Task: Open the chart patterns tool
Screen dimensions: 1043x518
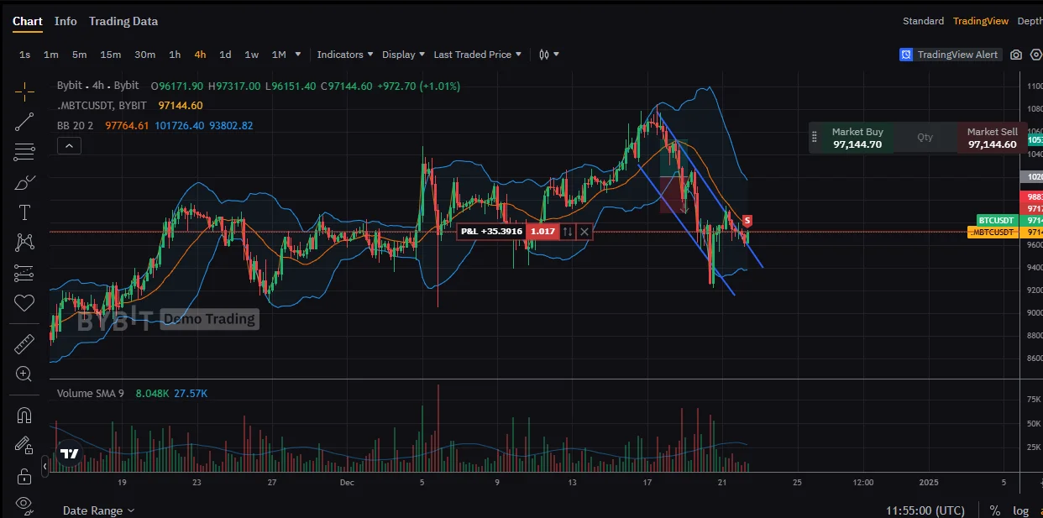Action: click(x=24, y=243)
